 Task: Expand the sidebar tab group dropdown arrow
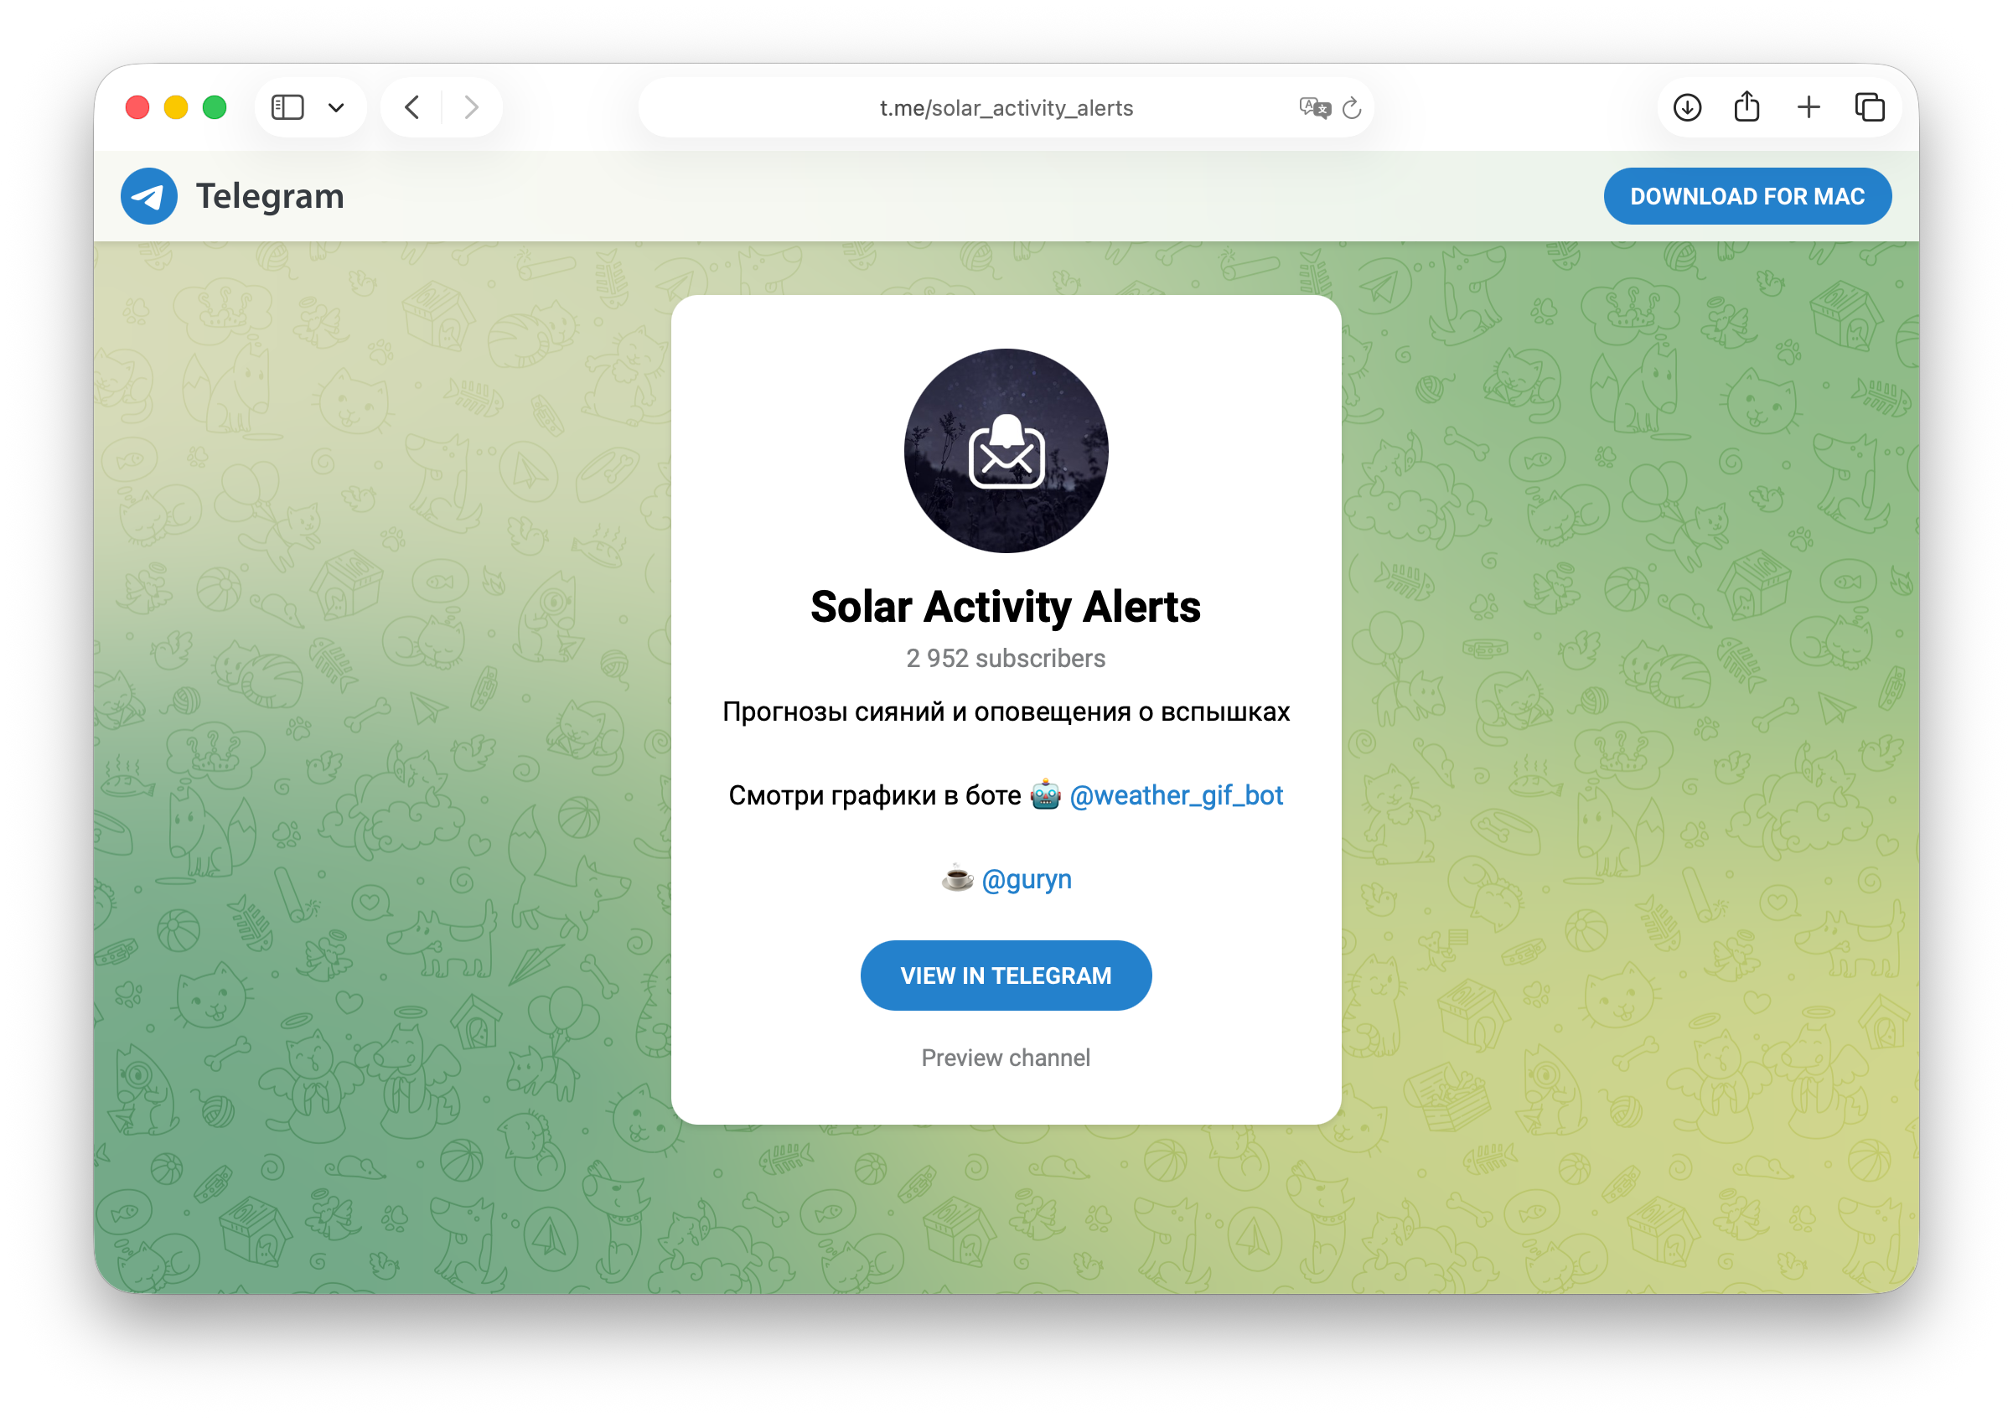(336, 108)
